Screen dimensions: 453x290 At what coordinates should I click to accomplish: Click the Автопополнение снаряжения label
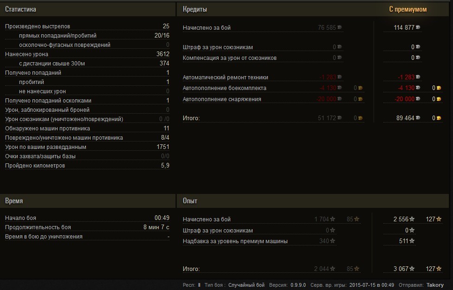222,99
